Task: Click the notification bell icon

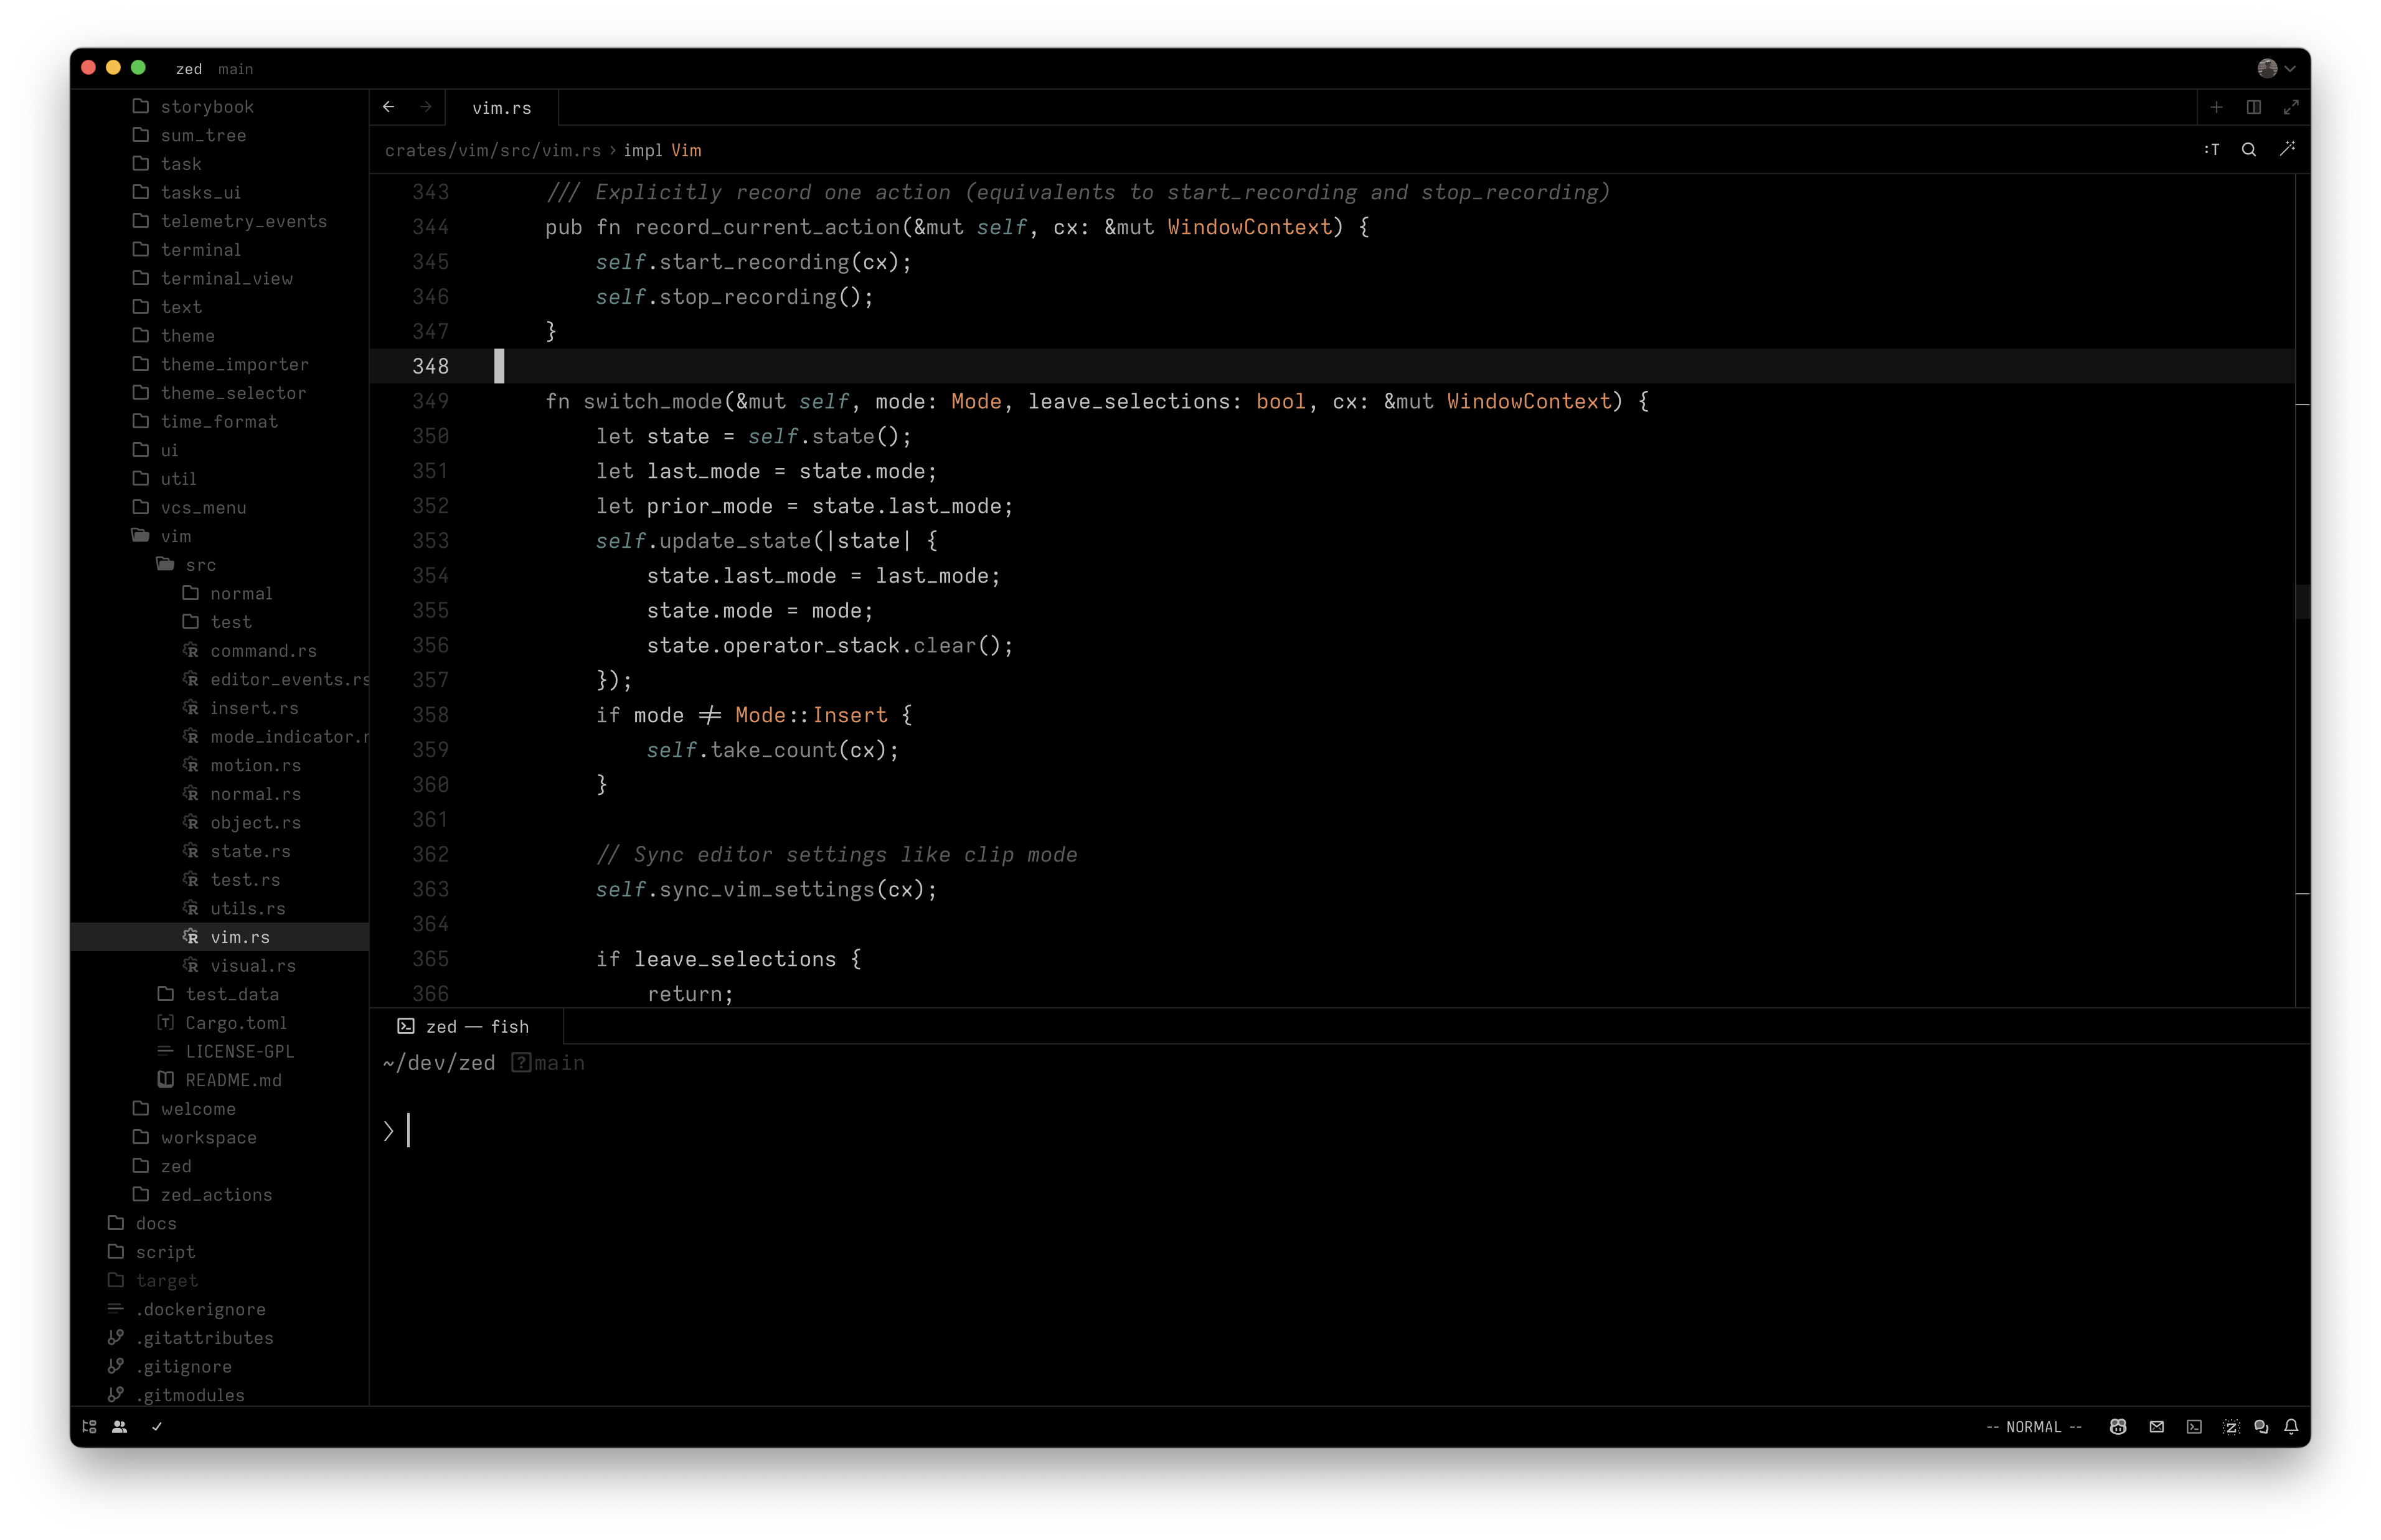Action: 2291,1427
